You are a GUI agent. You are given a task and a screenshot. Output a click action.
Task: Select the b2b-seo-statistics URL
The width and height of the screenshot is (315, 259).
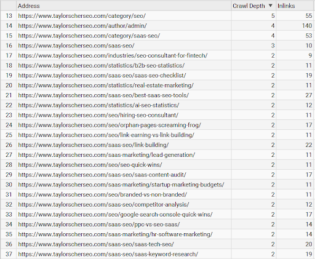102,65
